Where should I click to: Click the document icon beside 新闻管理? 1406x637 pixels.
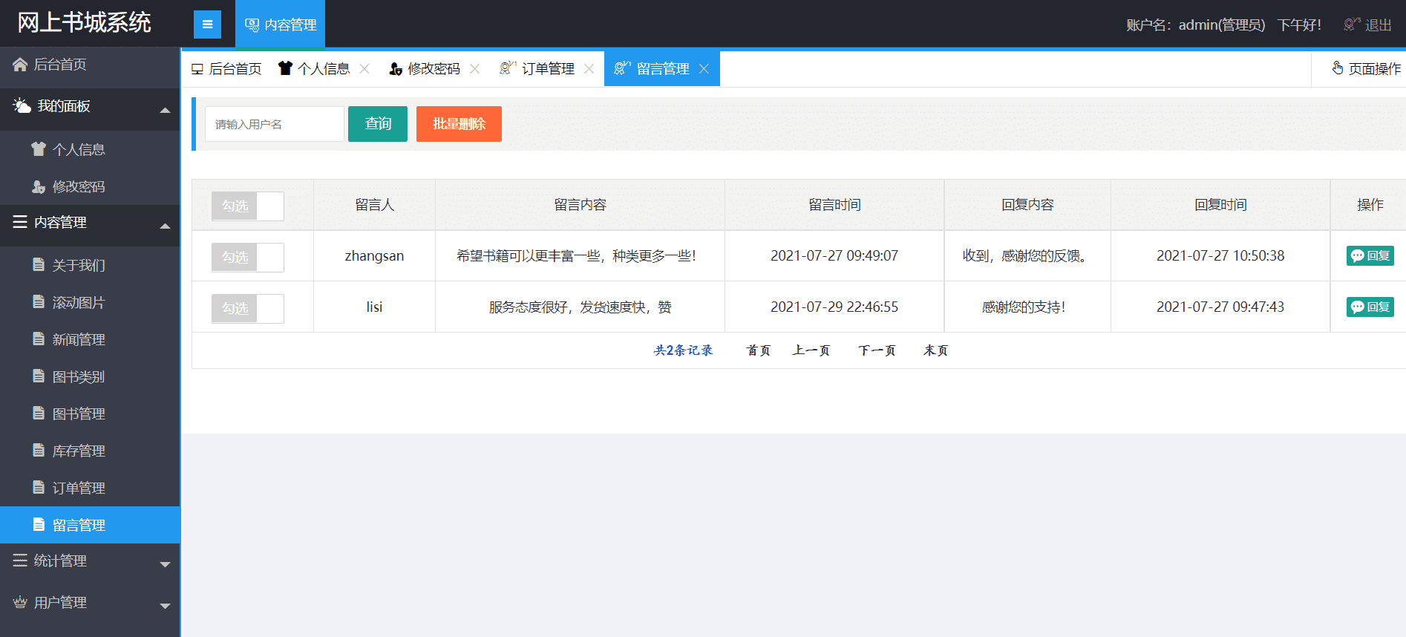tap(39, 339)
